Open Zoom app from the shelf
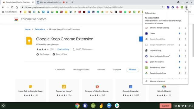Screen dimensions: 194x109 tap(109, 106)
